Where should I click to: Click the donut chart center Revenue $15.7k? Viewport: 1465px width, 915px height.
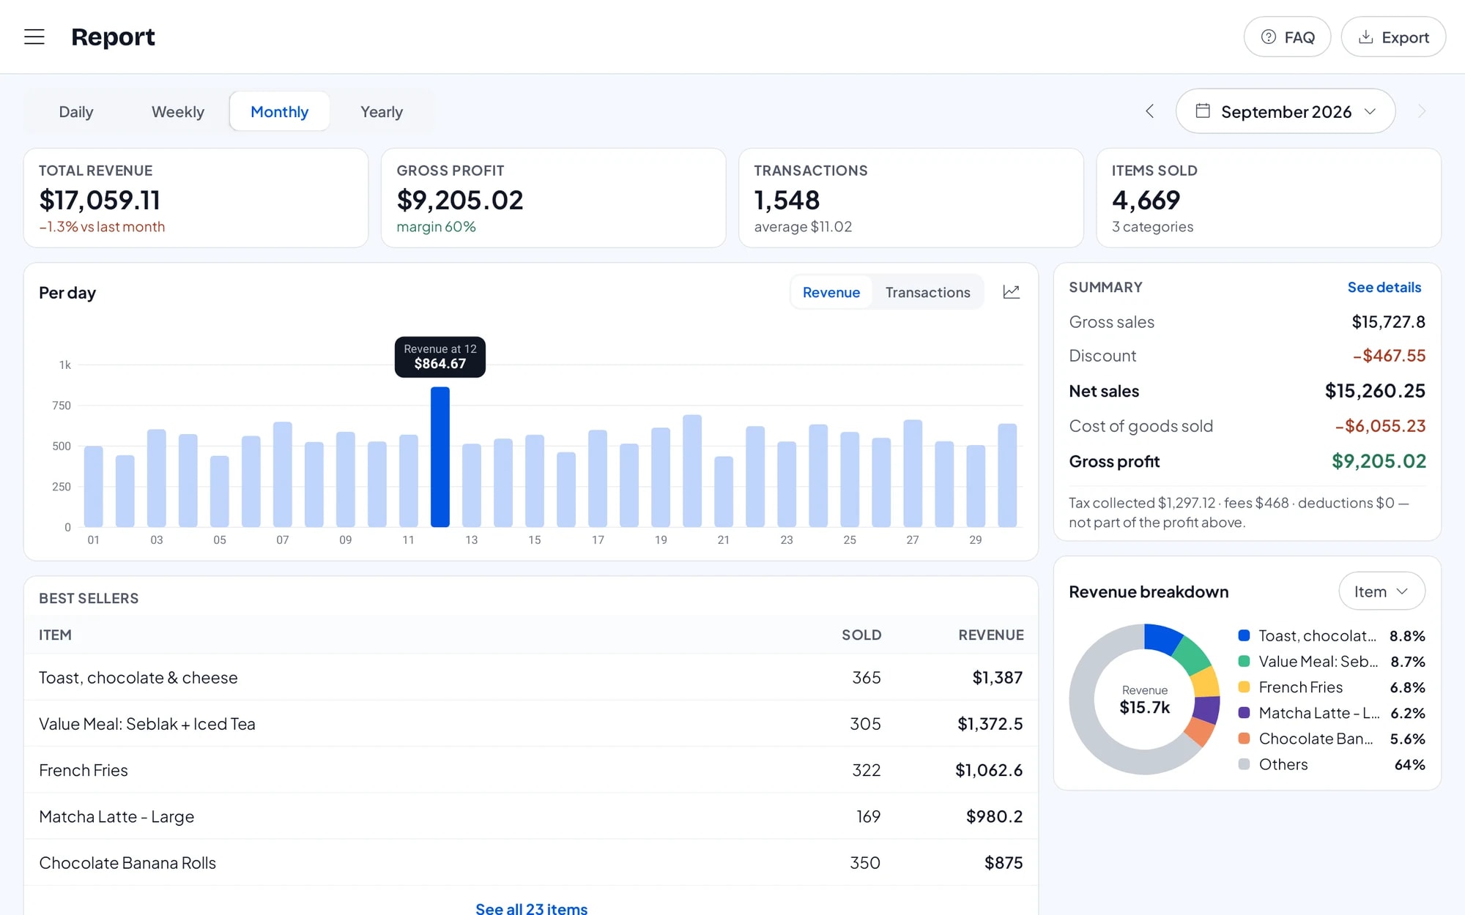pyautogui.click(x=1144, y=700)
